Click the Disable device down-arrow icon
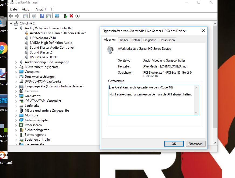 point(78,16)
